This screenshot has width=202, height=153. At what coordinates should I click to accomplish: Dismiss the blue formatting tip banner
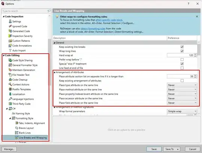[197, 16]
